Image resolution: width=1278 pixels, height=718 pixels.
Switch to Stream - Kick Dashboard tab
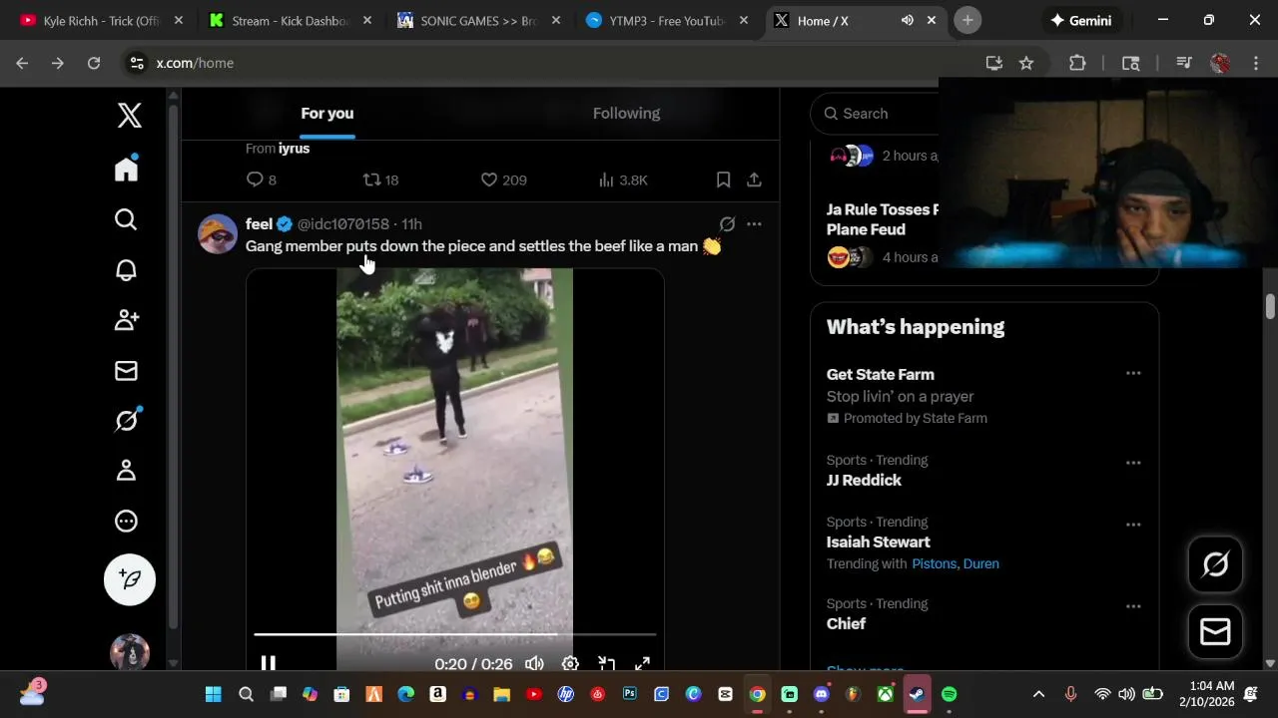point(290,20)
